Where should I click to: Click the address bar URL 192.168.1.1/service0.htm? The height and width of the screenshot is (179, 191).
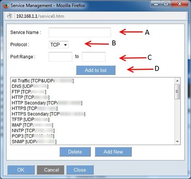[x=40, y=16]
